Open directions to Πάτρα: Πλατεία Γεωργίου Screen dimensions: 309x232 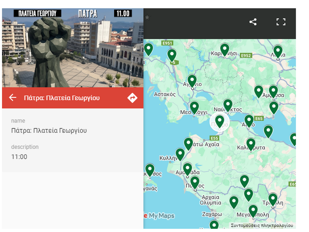pyautogui.click(x=132, y=98)
